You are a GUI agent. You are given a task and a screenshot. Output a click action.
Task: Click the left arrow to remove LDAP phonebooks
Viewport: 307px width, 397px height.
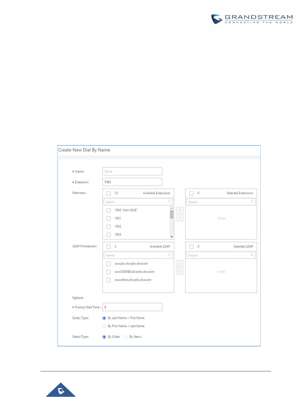click(180, 264)
